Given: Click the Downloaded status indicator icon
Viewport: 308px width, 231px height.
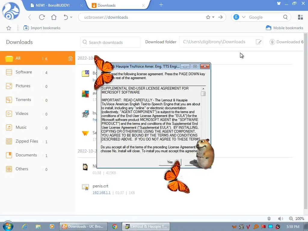Looking at the screenshot, I should 272,42.
